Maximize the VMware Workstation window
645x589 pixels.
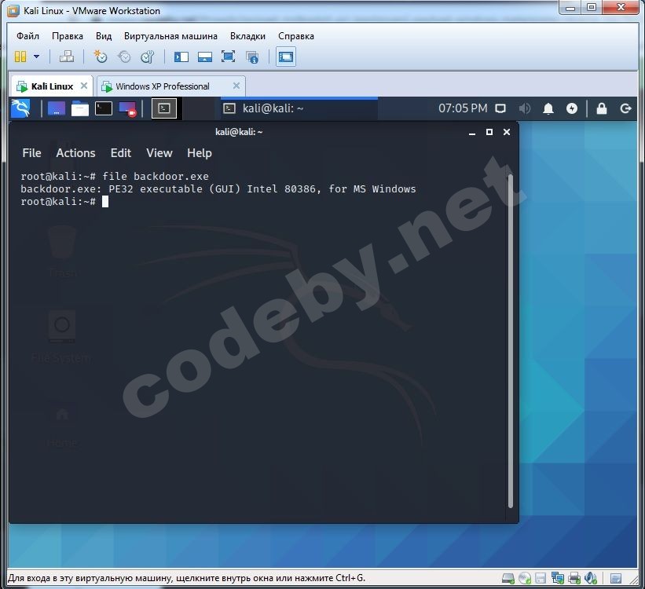coord(591,7)
